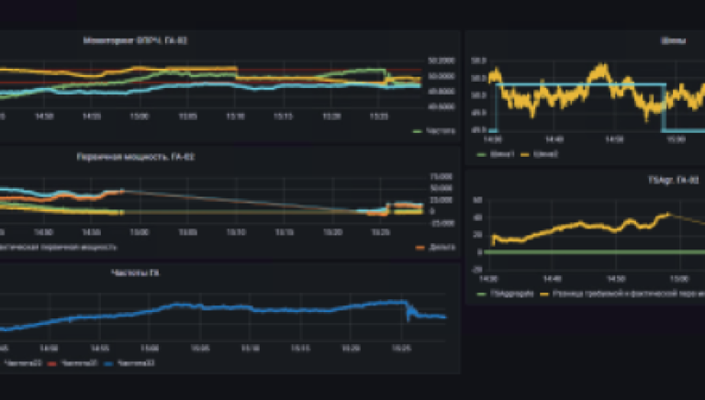Toggle the green Частота legend series
Viewport: 705px width, 400px height.
point(433,131)
